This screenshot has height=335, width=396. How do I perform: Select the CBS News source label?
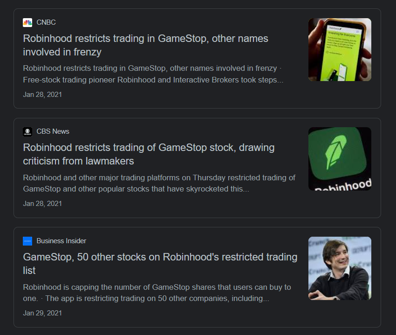pyautogui.click(x=53, y=131)
